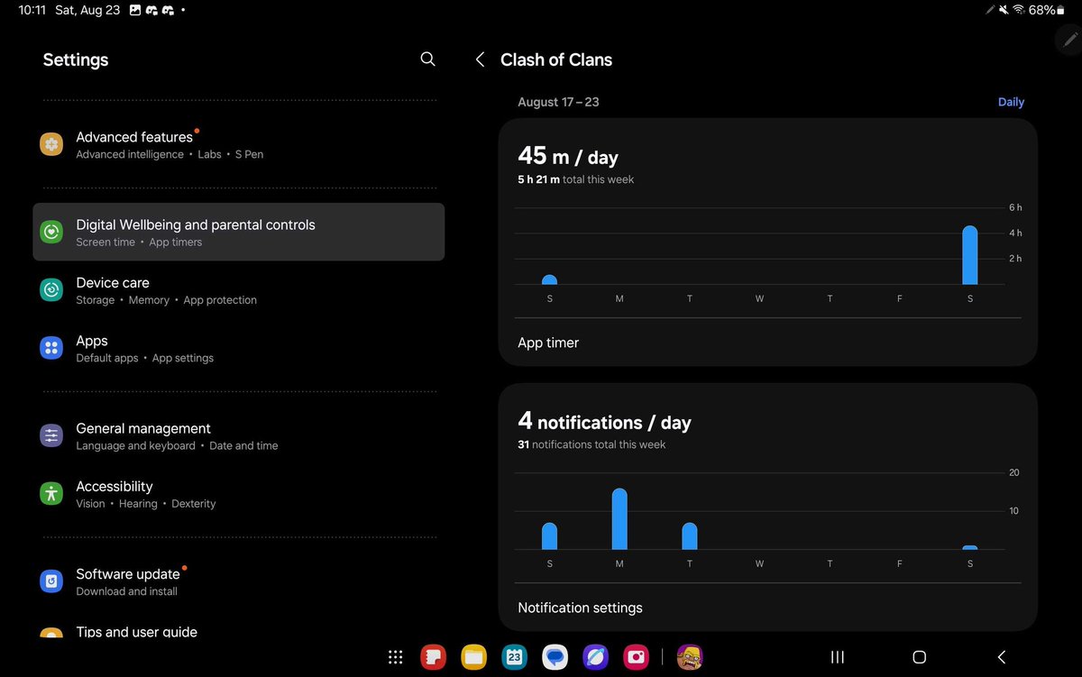Viewport: 1082px width, 677px height.
Task: Click the Clash of Clans title
Action: coord(556,59)
